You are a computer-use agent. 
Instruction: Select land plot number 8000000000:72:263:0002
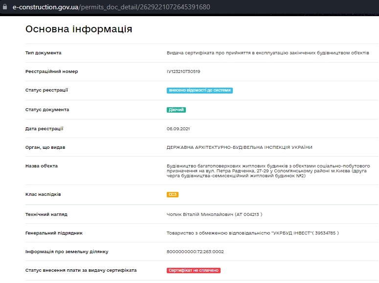click(195, 252)
